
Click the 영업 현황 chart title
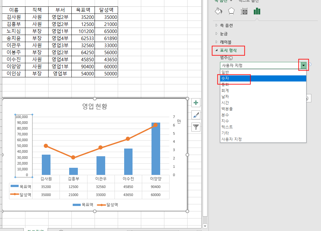click(95, 106)
